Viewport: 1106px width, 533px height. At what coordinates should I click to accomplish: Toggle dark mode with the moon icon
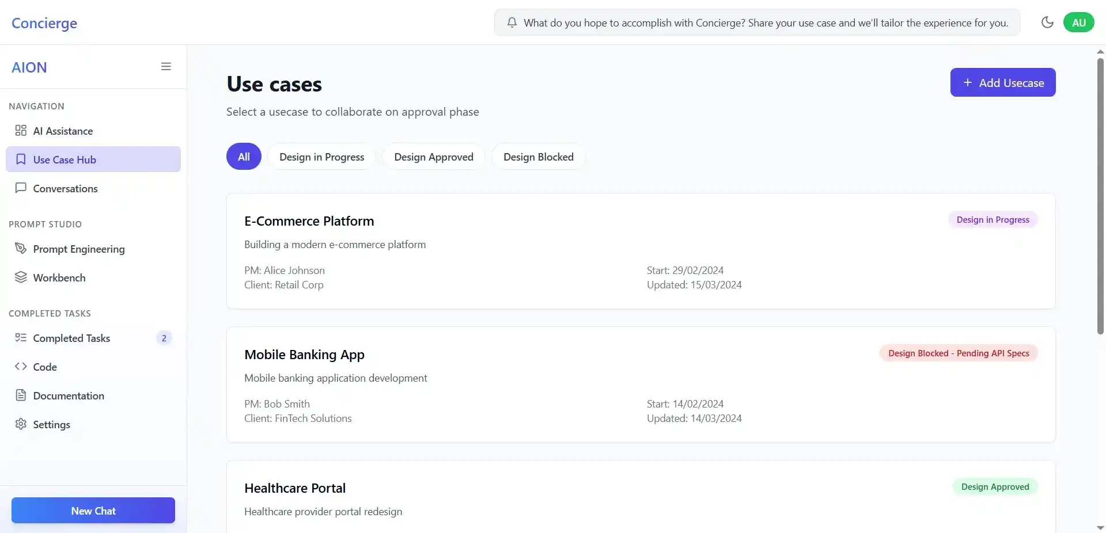pyautogui.click(x=1047, y=22)
